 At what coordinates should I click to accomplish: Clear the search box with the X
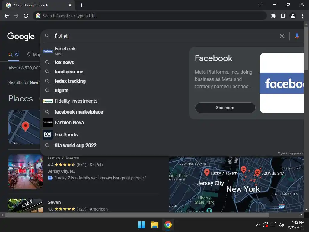282,36
